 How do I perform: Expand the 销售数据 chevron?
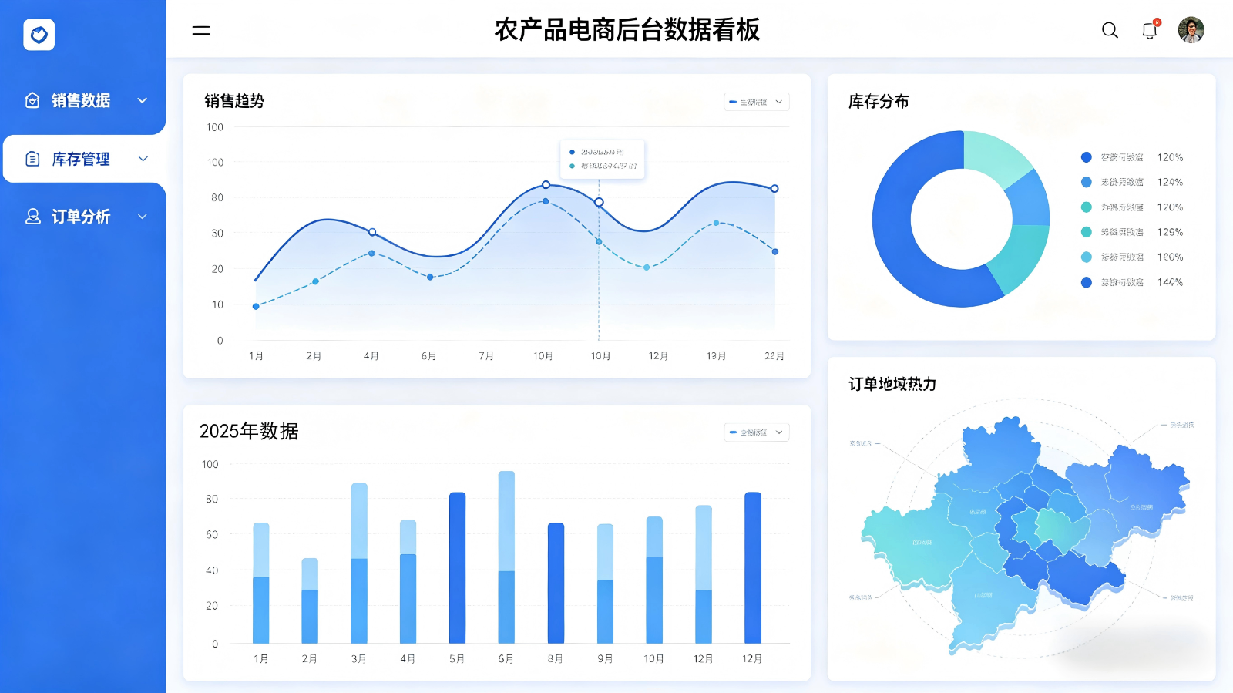[143, 100]
